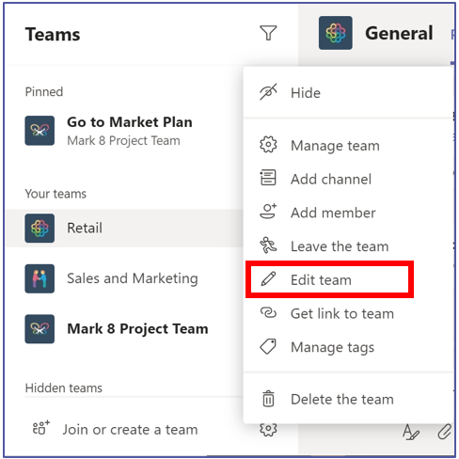This screenshot has width=459, height=459.
Task: Open the teams filter funnel icon
Action: coord(268,33)
